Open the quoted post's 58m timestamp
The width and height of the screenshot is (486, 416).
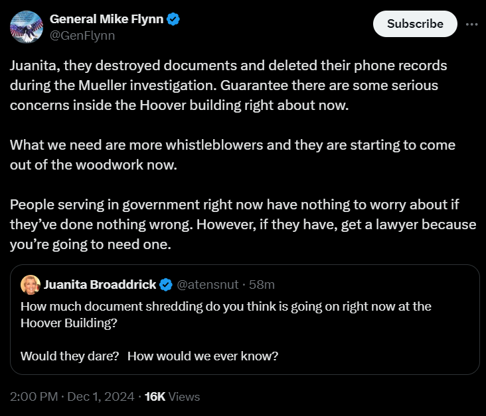click(x=261, y=285)
